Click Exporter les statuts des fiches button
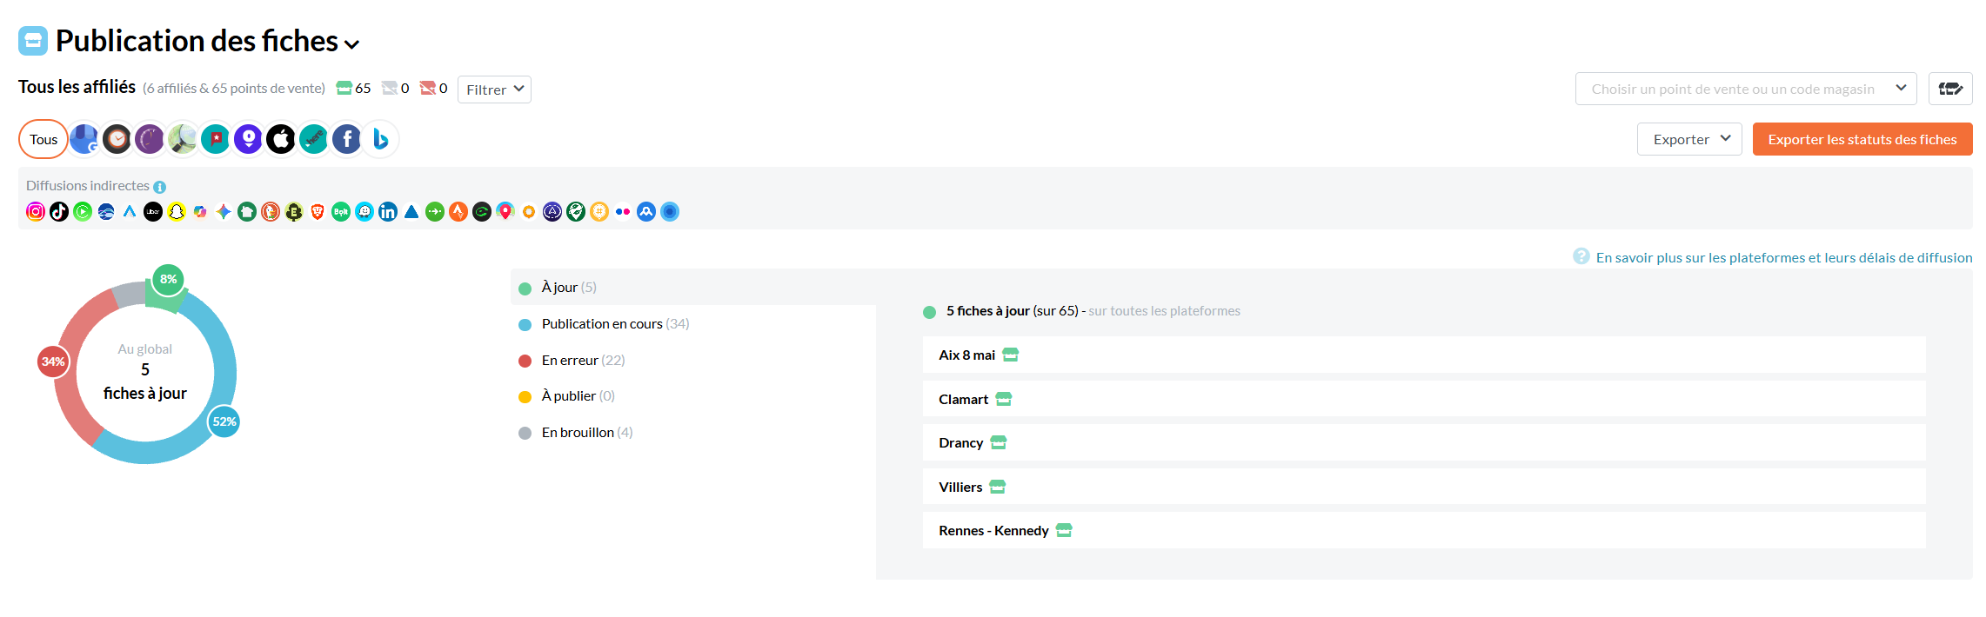The height and width of the screenshot is (617, 1986). click(1862, 139)
